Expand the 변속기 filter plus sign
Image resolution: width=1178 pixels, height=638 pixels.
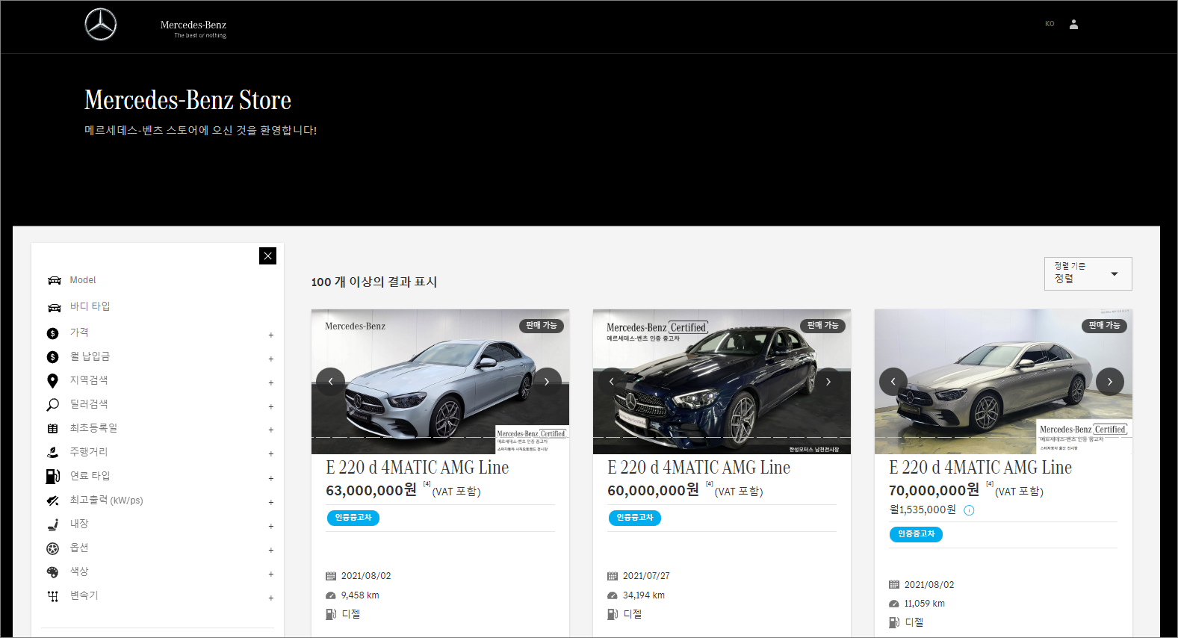(x=271, y=598)
